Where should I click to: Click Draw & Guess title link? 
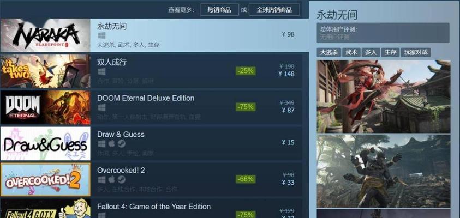click(x=121, y=135)
